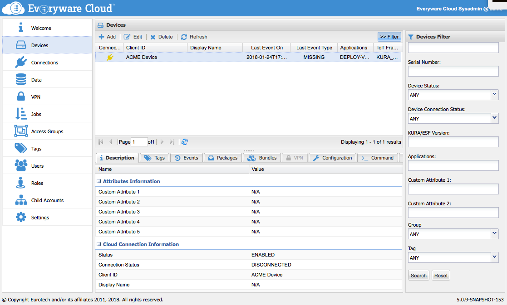507x305 pixels.
Task: Click the Custom Attribute 3 row
Action: coord(248,212)
